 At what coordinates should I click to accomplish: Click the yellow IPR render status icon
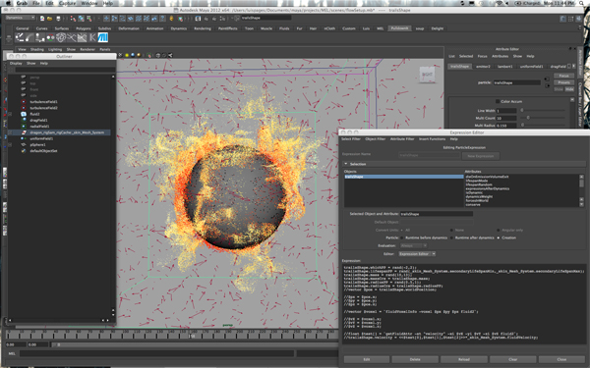[x=171, y=18]
